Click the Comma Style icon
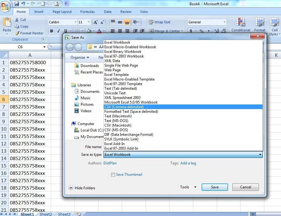Image resolution: width=281 pixels, height=216 pixels. coord(208,31)
